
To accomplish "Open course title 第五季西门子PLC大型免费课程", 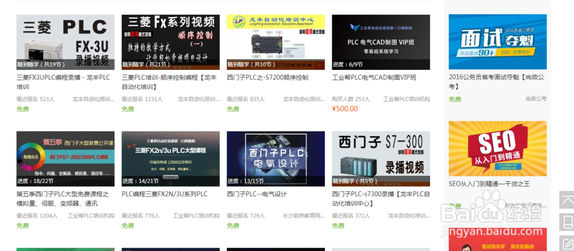I will coord(63,199).
